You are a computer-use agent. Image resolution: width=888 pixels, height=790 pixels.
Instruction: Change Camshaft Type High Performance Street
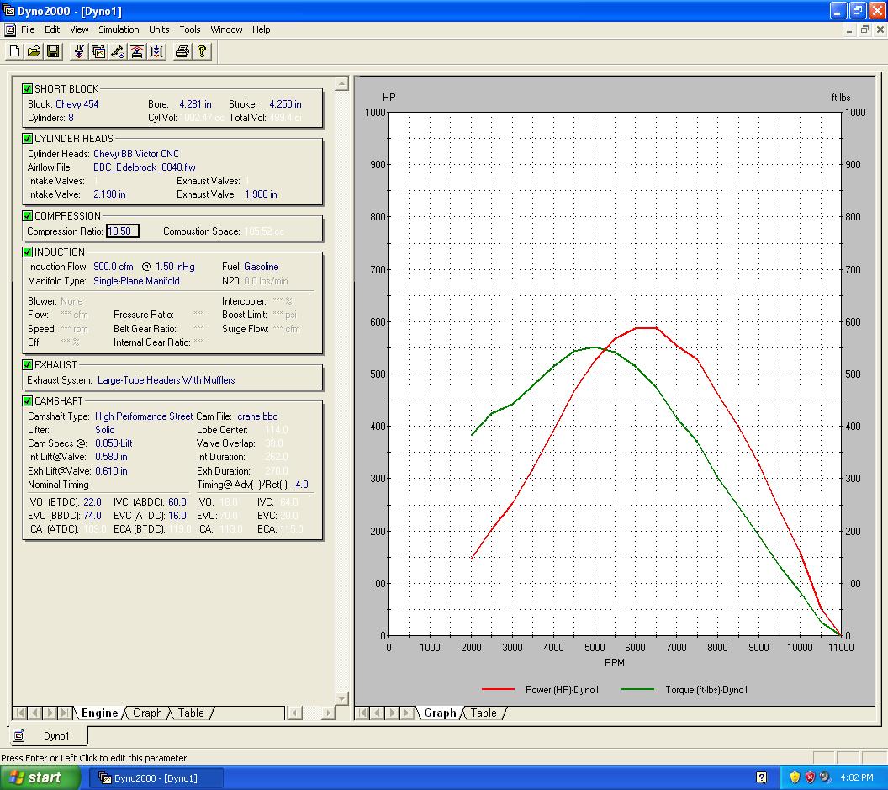144,416
